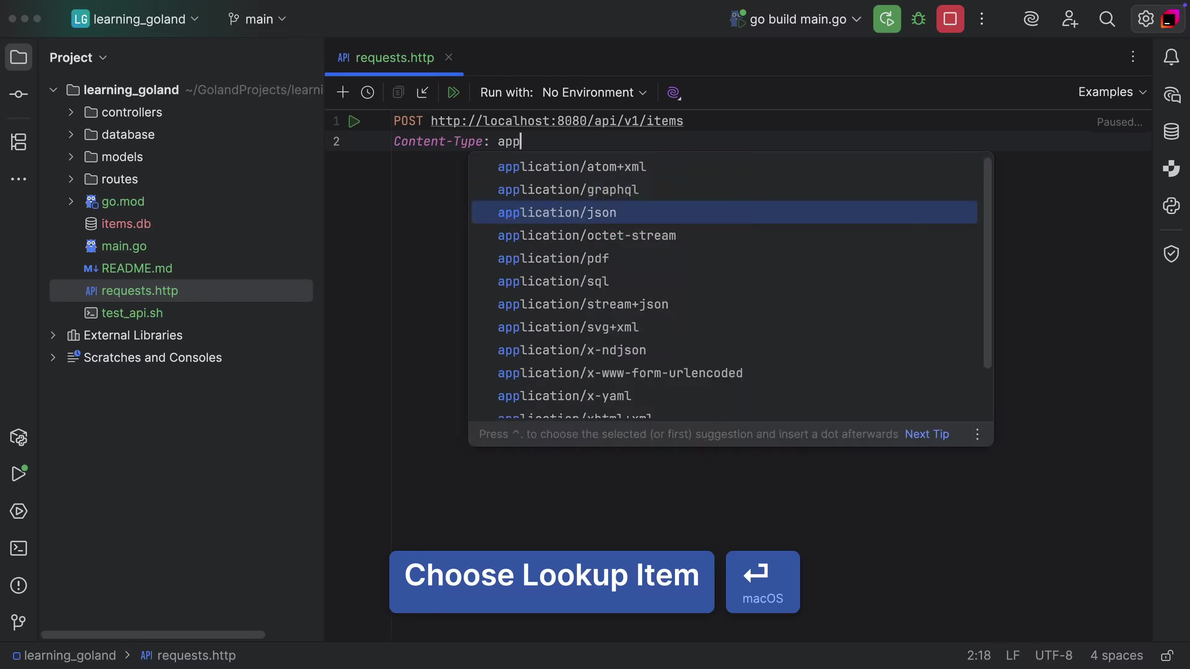Expand the controllers folder
Viewport: 1190px width, 669px height.
pyautogui.click(x=71, y=112)
